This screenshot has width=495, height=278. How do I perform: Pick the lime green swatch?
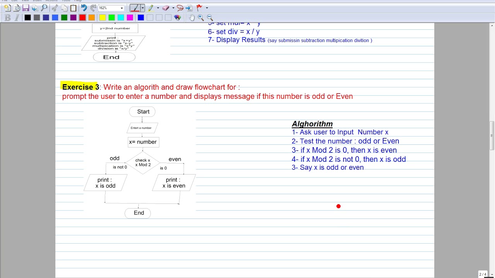pos(111,17)
